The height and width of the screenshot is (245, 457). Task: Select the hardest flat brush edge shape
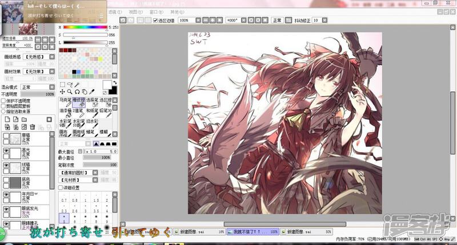pos(114,144)
